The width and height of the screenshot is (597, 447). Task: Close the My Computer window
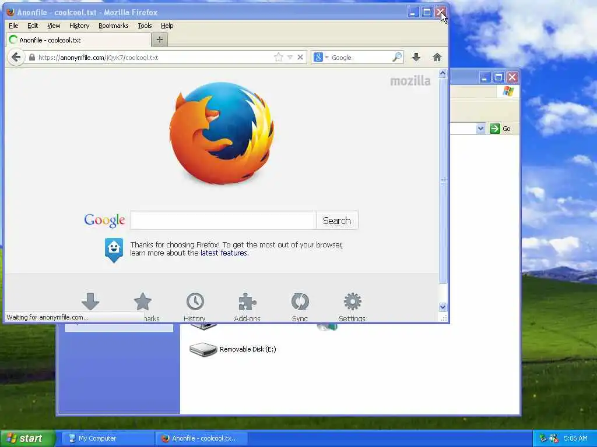click(512, 77)
